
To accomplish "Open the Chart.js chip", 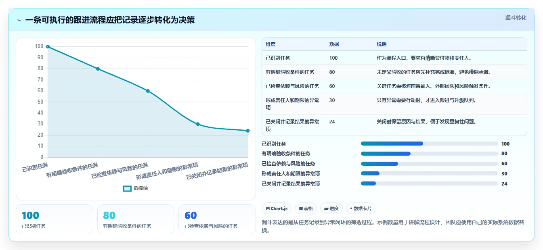I will click(x=277, y=208).
